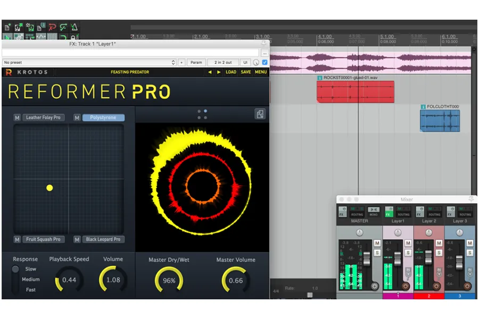Viewport: 479px width, 319px height.
Task: Open the Layer 2 FX button in the Mixer
Action: point(420,212)
